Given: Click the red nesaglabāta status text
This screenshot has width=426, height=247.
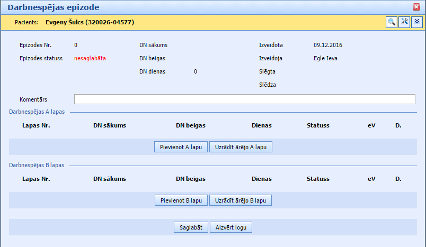Looking at the screenshot, I should (x=90, y=58).
